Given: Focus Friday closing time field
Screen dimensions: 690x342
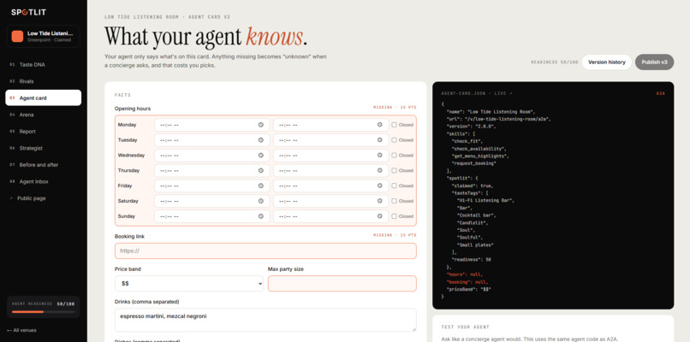Looking at the screenshot, I should (331, 186).
